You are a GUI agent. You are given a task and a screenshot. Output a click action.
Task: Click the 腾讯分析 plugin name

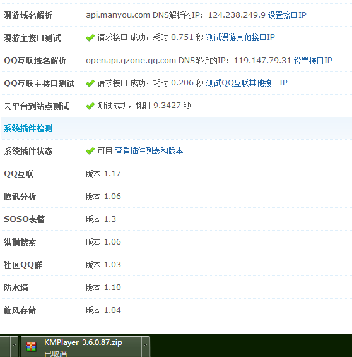click(x=20, y=197)
